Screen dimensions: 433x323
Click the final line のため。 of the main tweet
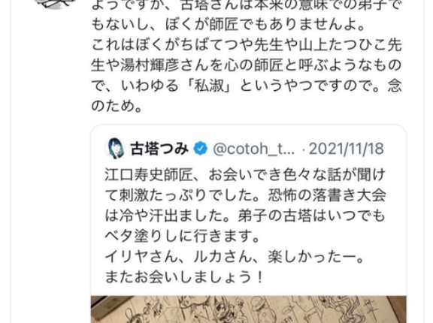pos(117,106)
